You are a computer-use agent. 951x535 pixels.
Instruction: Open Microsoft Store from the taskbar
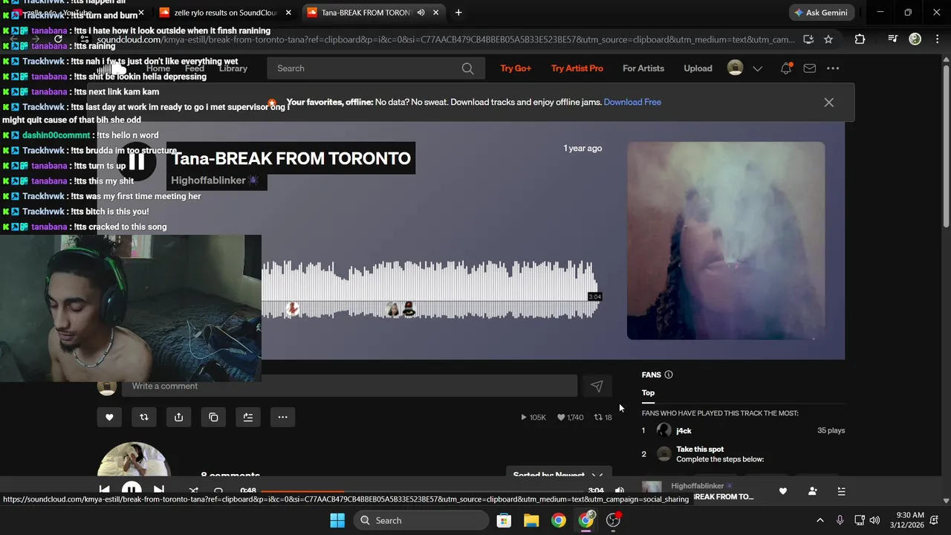click(504, 520)
